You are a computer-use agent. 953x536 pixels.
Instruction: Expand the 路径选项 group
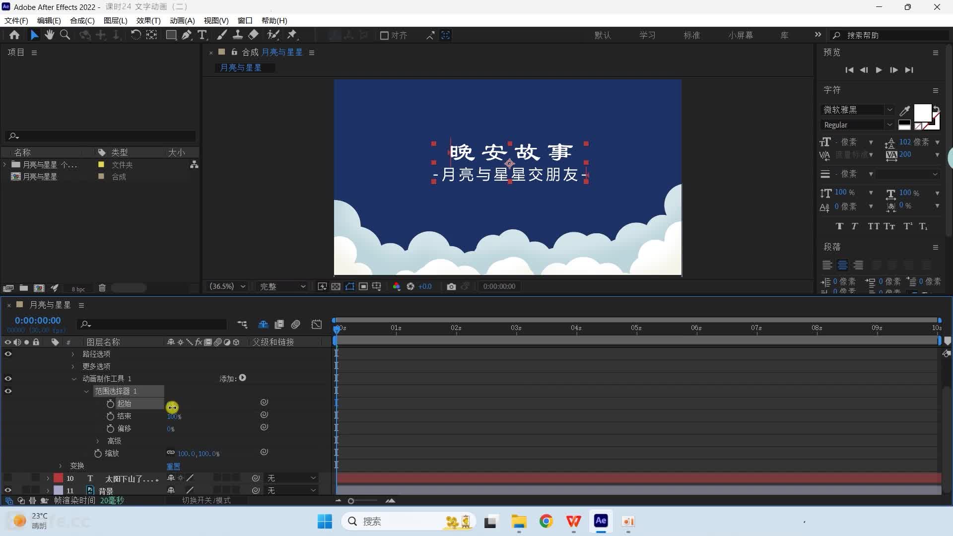tap(73, 354)
